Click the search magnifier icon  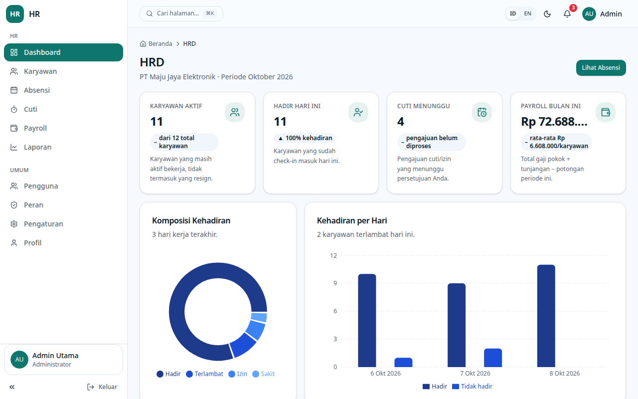pyautogui.click(x=150, y=13)
